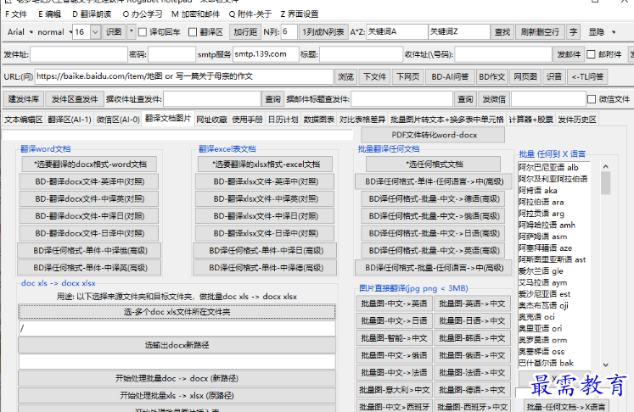Click BD-翻译xlsx文件-中译日(对照) button
This screenshot has height=412, width=634.
click(266, 216)
